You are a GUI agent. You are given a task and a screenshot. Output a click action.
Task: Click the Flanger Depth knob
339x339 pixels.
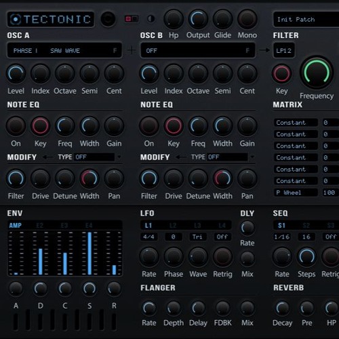tap(174, 308)
